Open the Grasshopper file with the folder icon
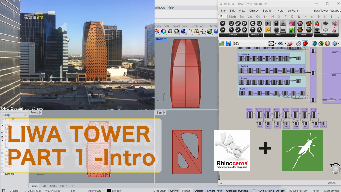The height and width of the screenshot is (192, 341). [x=222, y=43]
